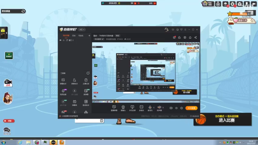Click the streamer avatar in title bar
Viewport: 258px width, 145px height.
(x=166, y=30)
